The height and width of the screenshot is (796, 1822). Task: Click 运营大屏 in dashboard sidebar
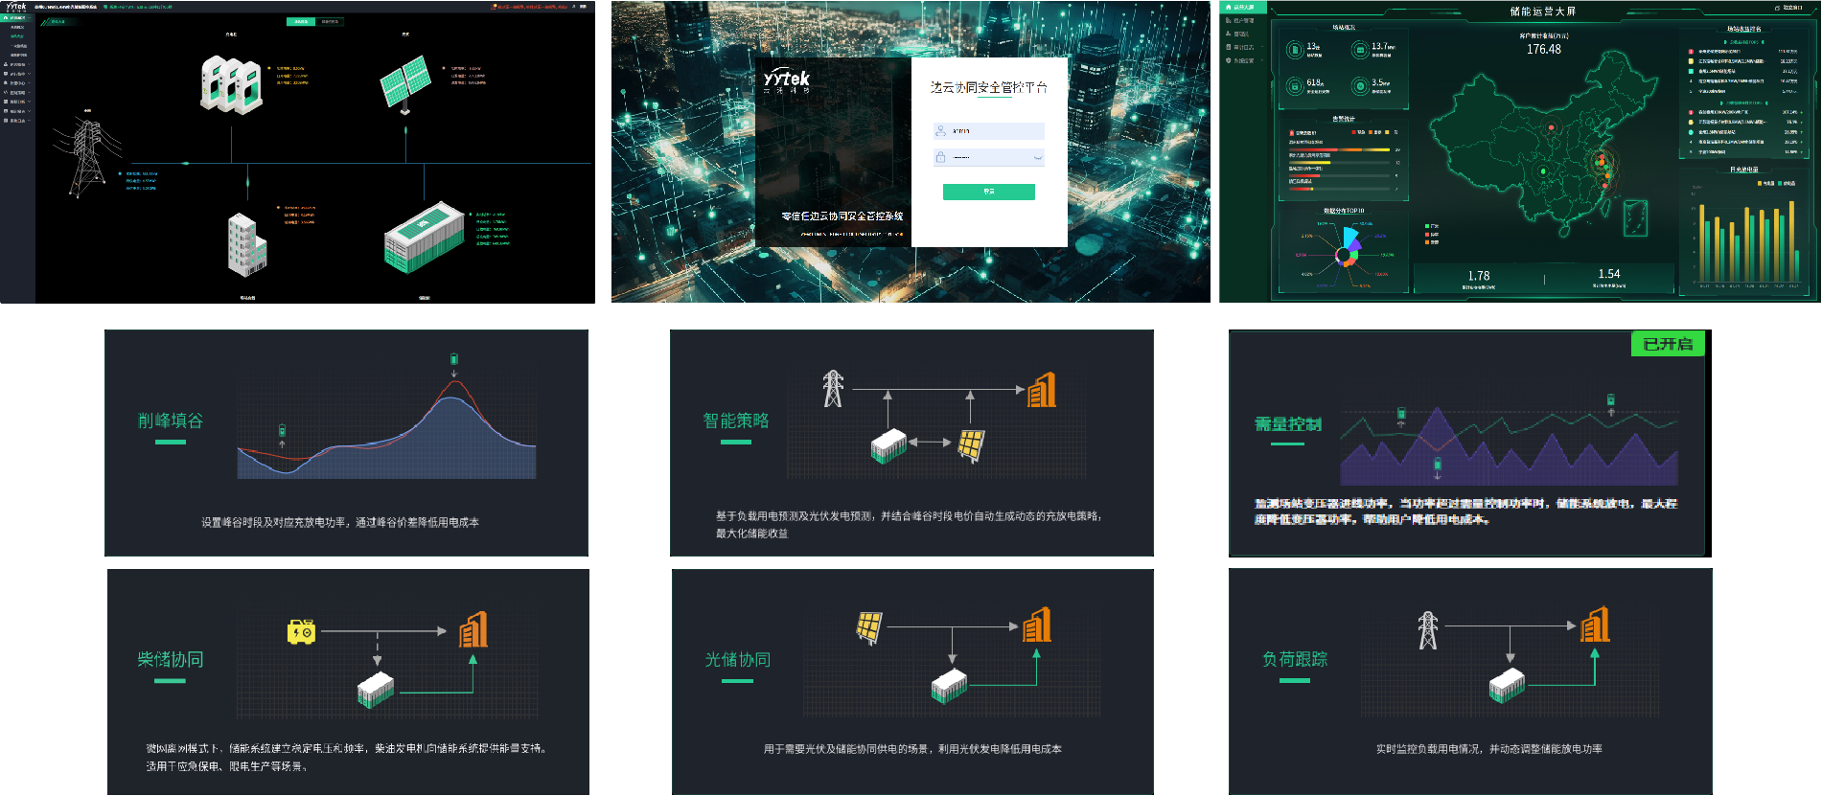click(x=1244, y=8)
